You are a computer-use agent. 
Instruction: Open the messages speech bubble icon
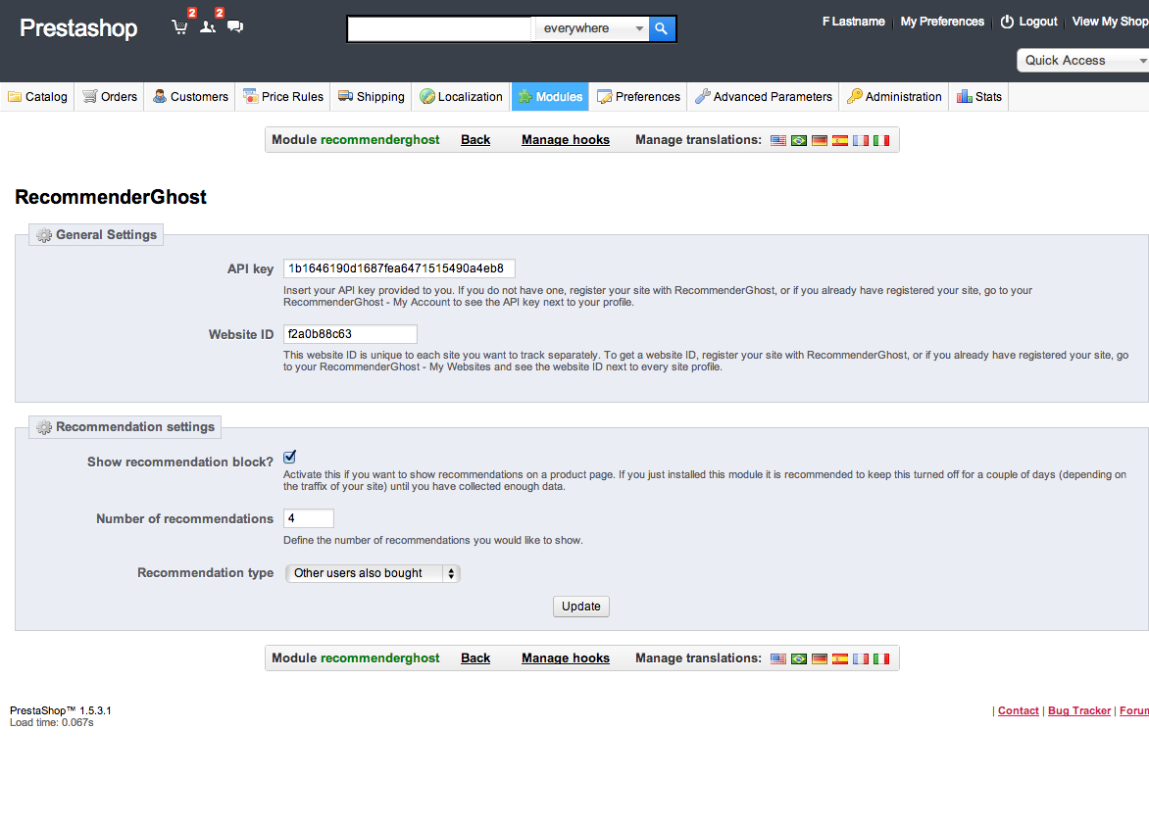pos(235,27)
